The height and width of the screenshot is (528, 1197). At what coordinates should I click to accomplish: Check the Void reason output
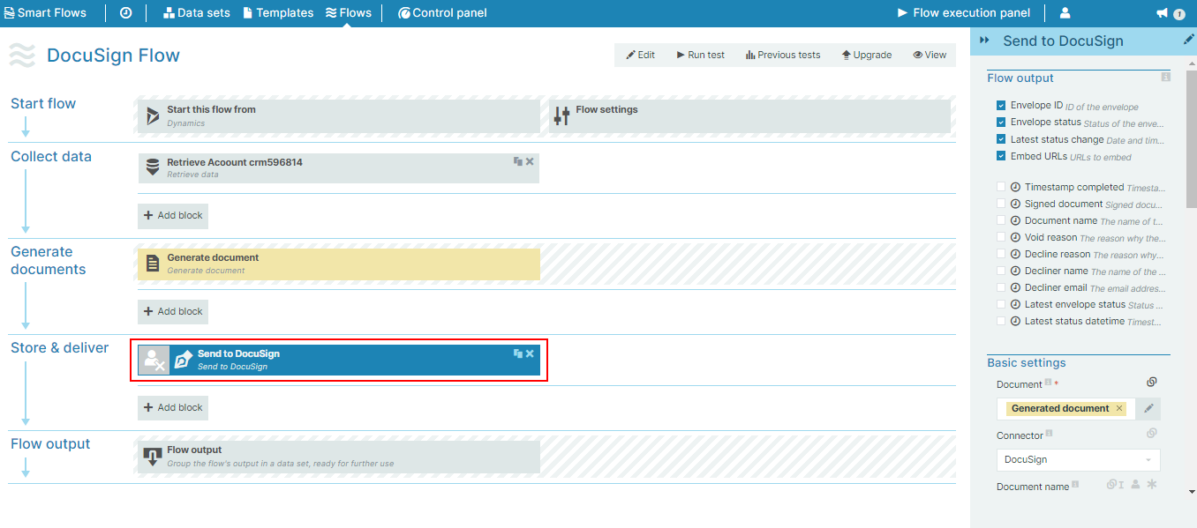point(1001,237)
